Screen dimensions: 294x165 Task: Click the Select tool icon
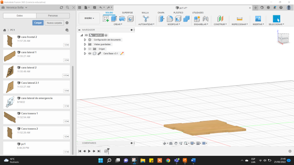coord(276,19)
